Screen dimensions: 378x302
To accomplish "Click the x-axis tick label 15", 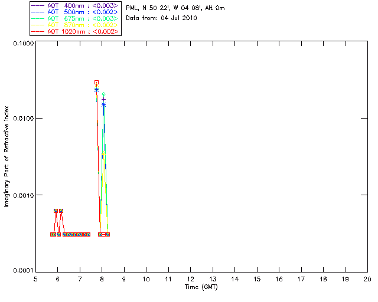I will click(257, 279).
